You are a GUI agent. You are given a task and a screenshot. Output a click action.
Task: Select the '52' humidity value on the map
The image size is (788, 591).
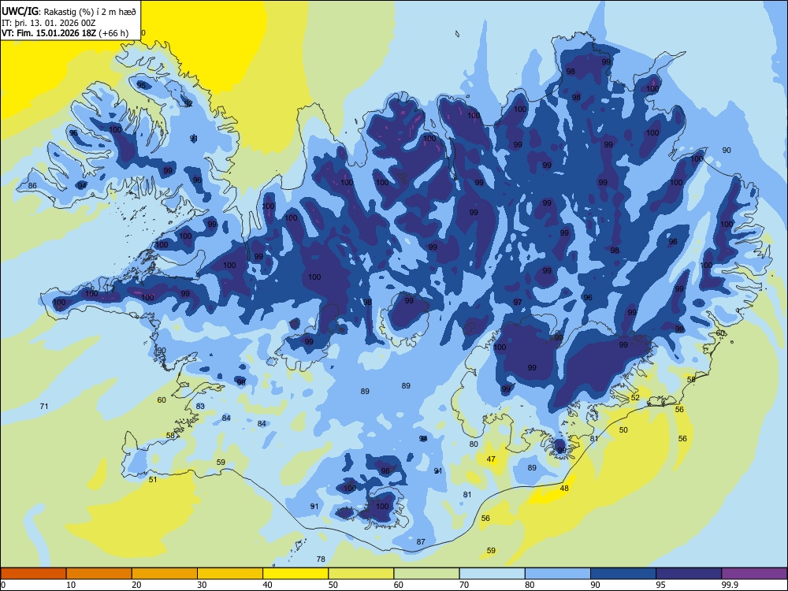coord(635,397)
